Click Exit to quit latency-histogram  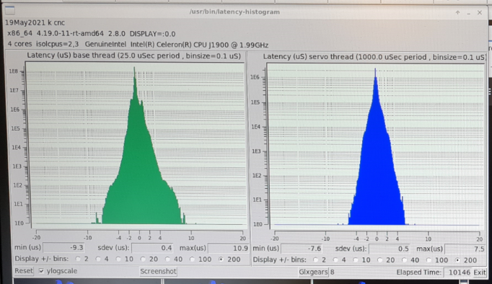tap(480, 272)
